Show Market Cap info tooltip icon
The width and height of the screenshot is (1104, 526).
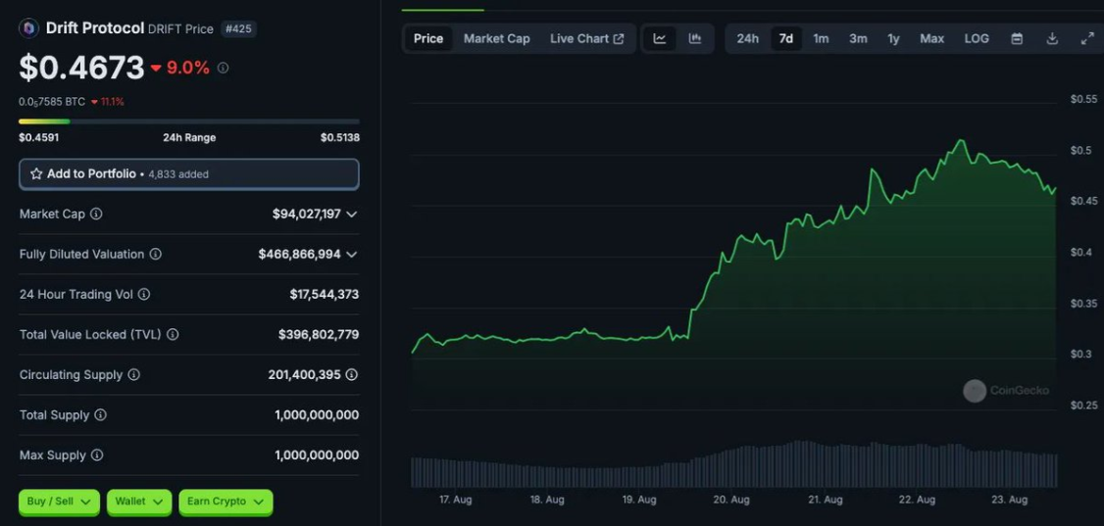pyautogui.click(x=96, y=214)
